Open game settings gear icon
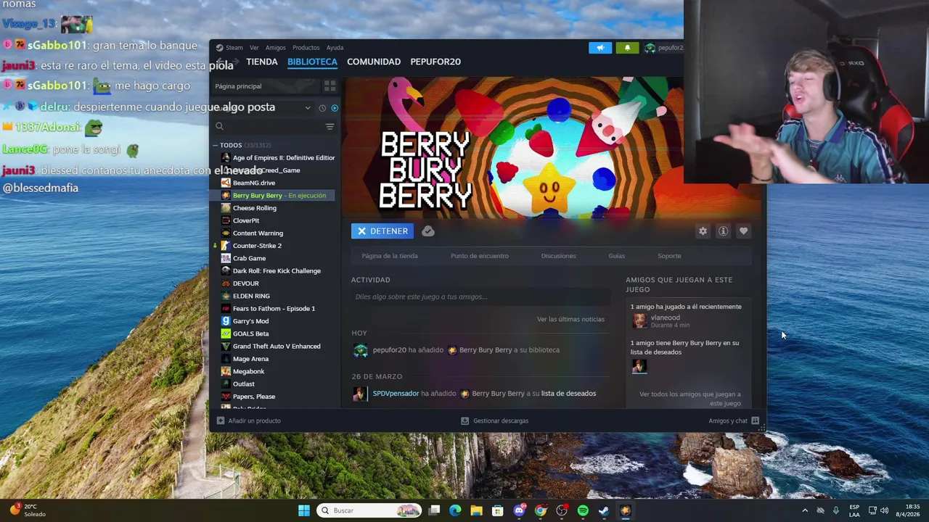This screenshot has height=522, width=929. [703, 231]
